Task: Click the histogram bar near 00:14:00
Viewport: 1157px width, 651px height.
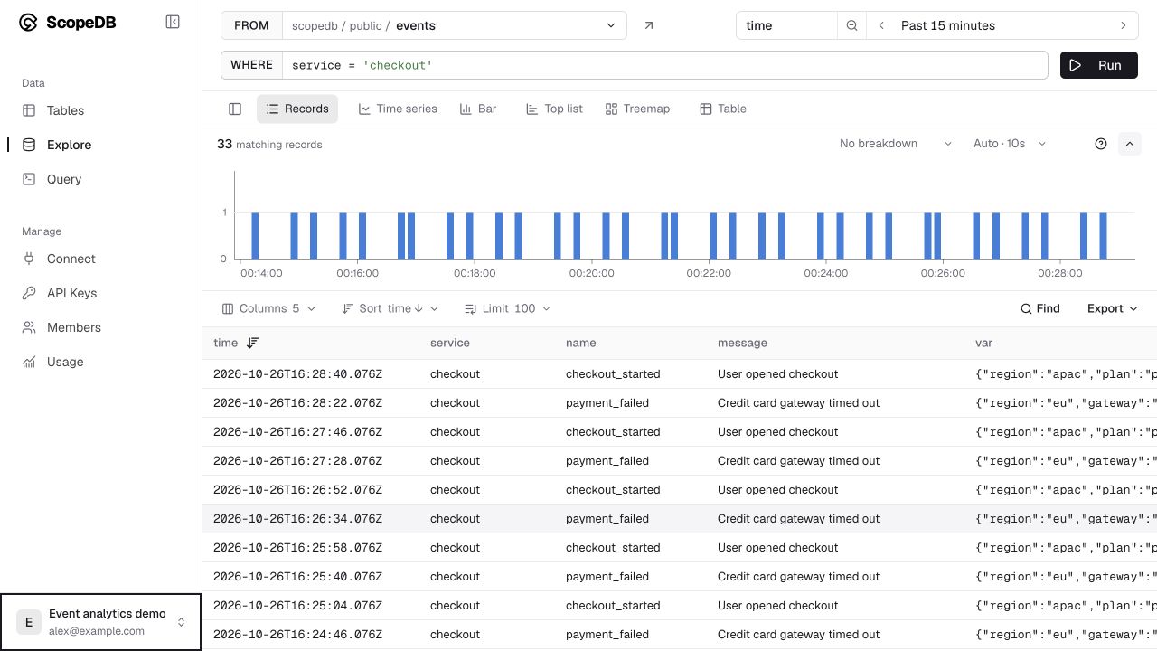Action: 255,236
